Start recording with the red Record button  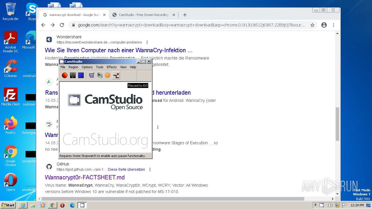coord(65,75)
